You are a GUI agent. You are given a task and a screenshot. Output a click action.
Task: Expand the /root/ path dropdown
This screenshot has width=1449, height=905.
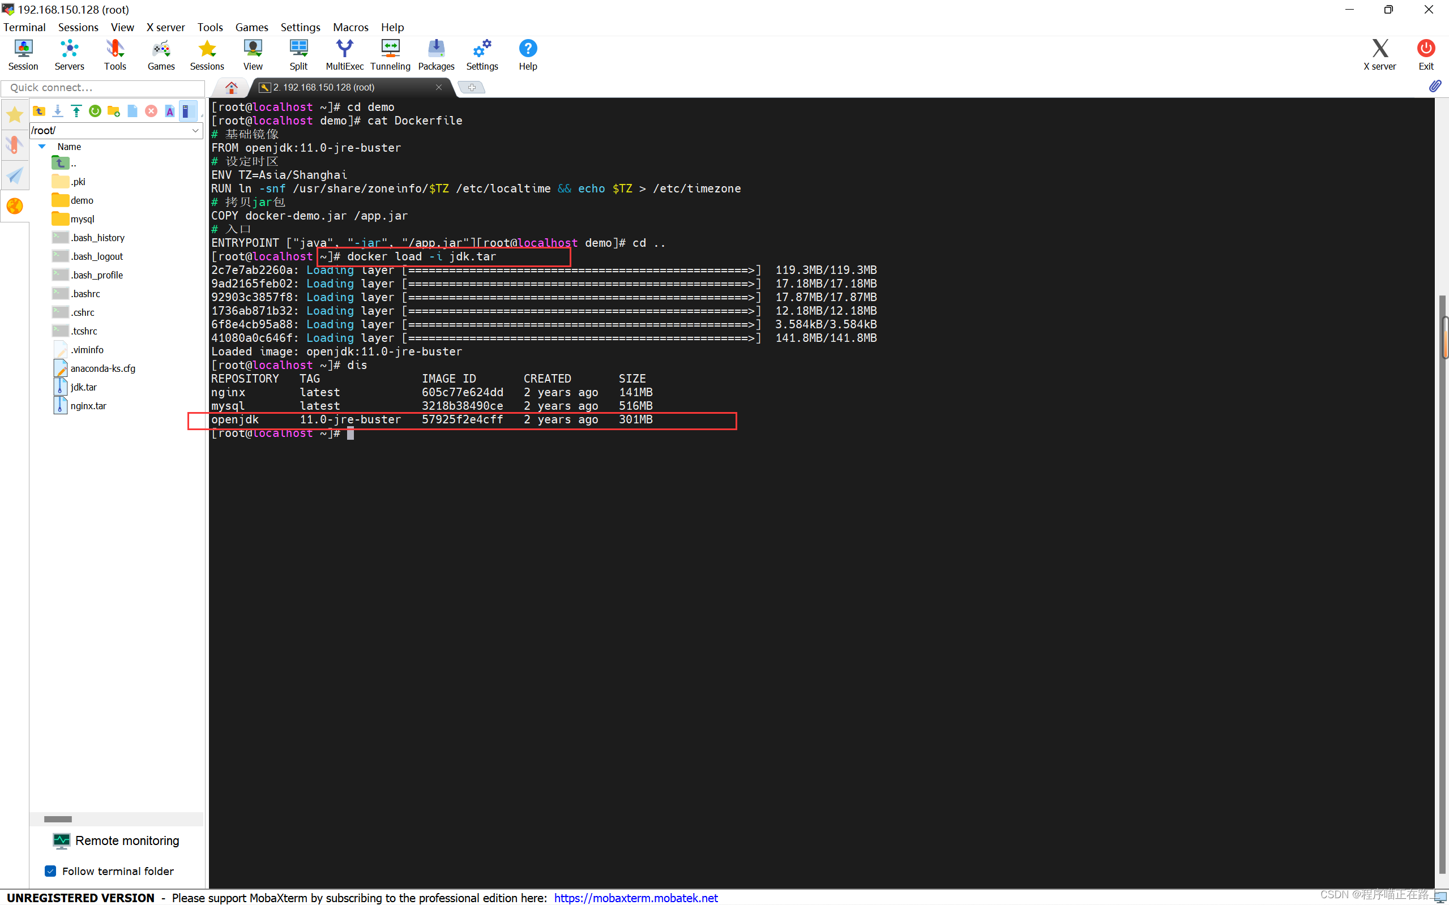point(195,131)
